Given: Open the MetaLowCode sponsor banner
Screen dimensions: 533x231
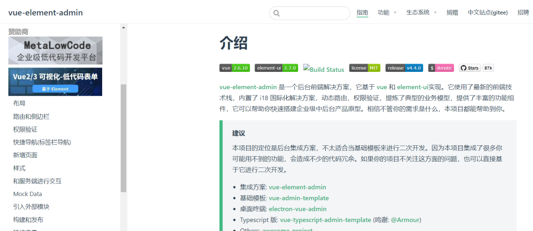Looking at the screenshot, I should [55, 51].
